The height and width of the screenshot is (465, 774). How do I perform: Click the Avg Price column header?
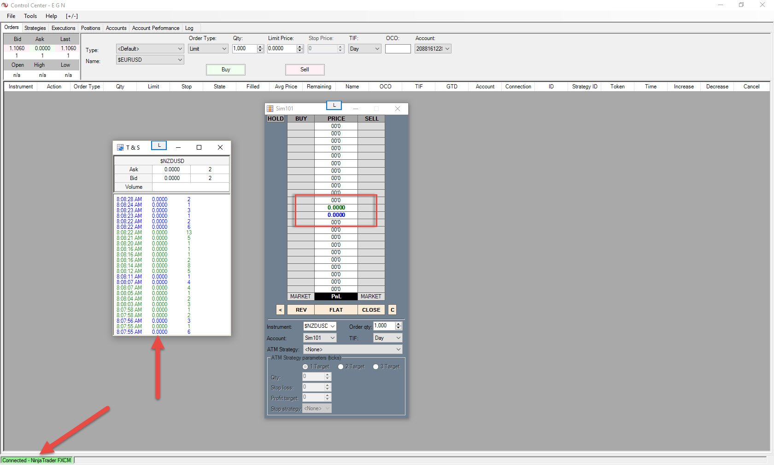(x=286, y=87)
